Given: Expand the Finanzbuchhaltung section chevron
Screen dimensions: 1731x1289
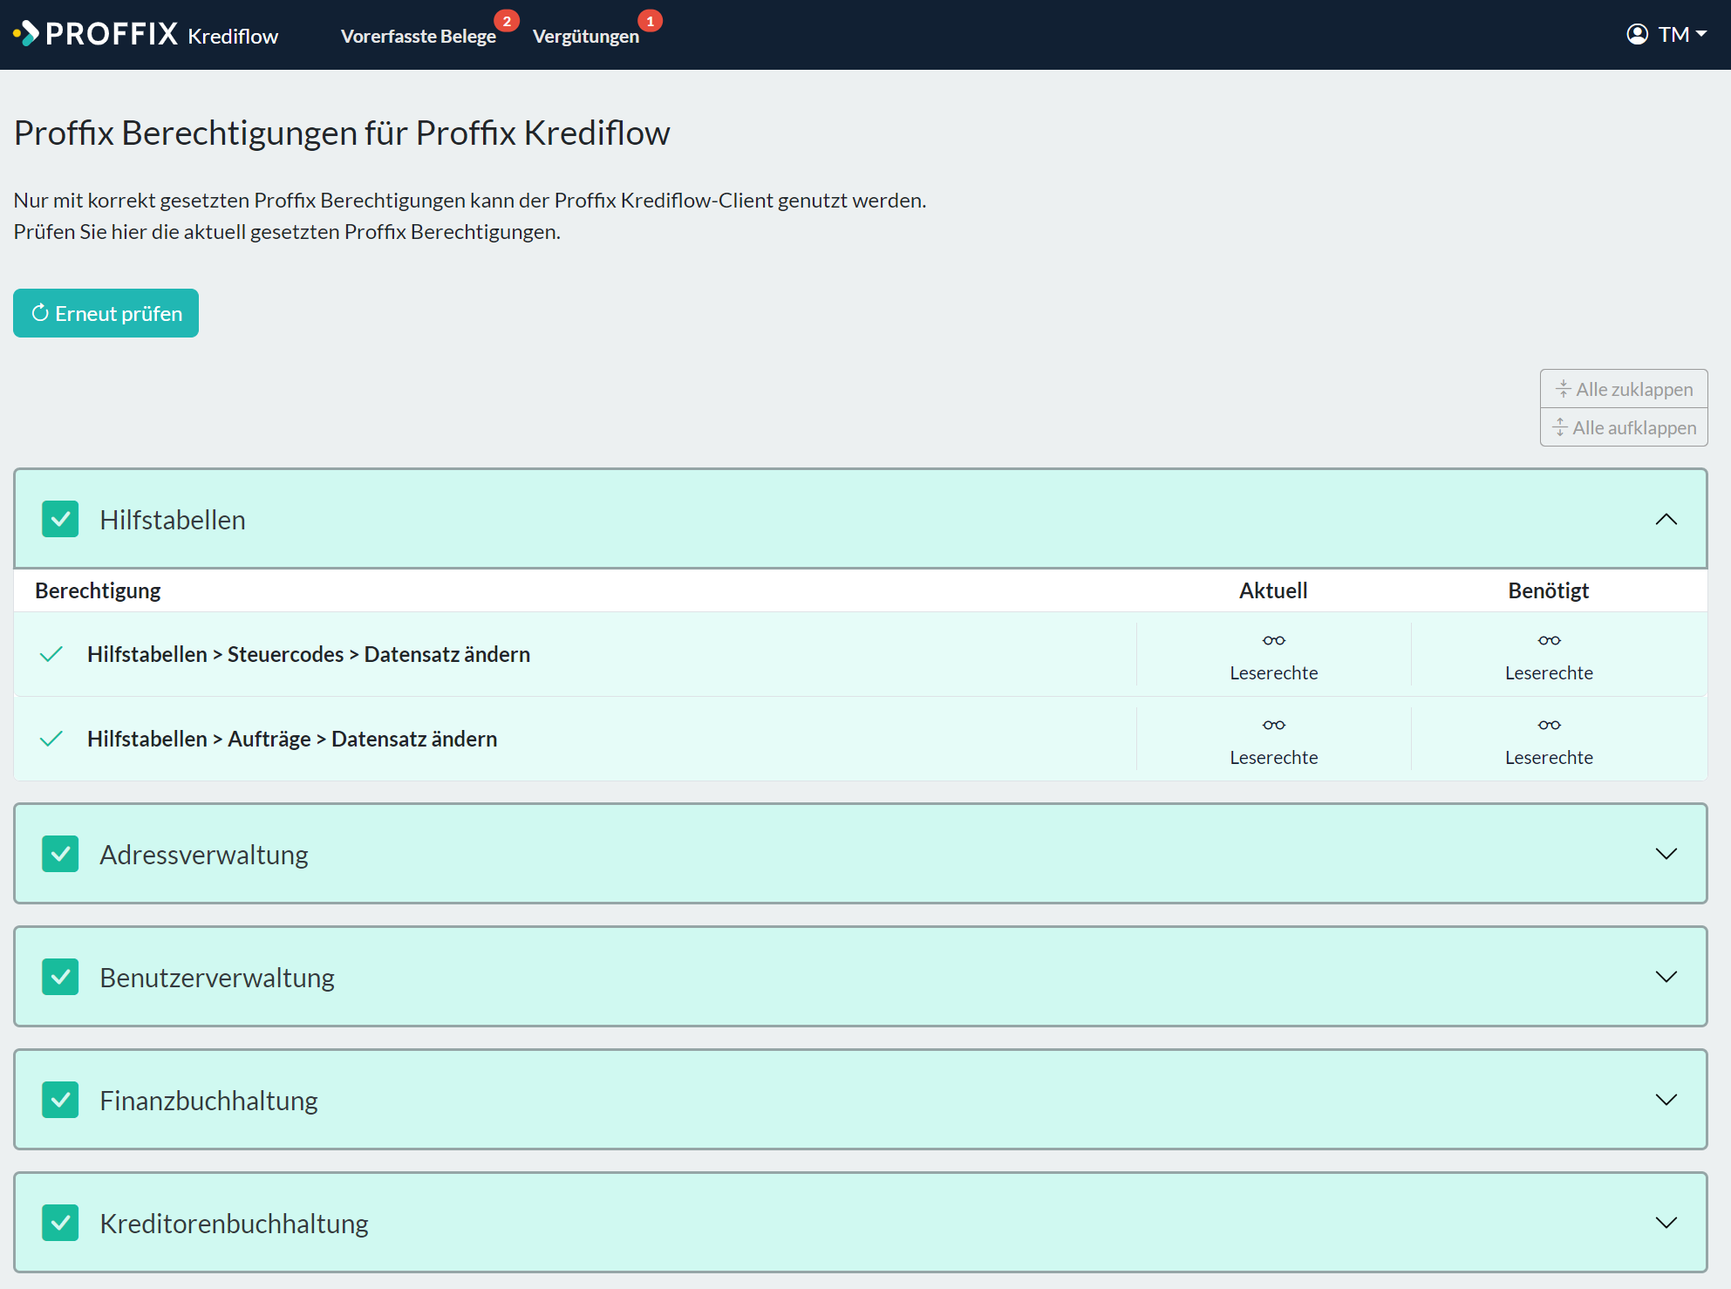Looking at the screenshot, I should pos(1666,1100).
